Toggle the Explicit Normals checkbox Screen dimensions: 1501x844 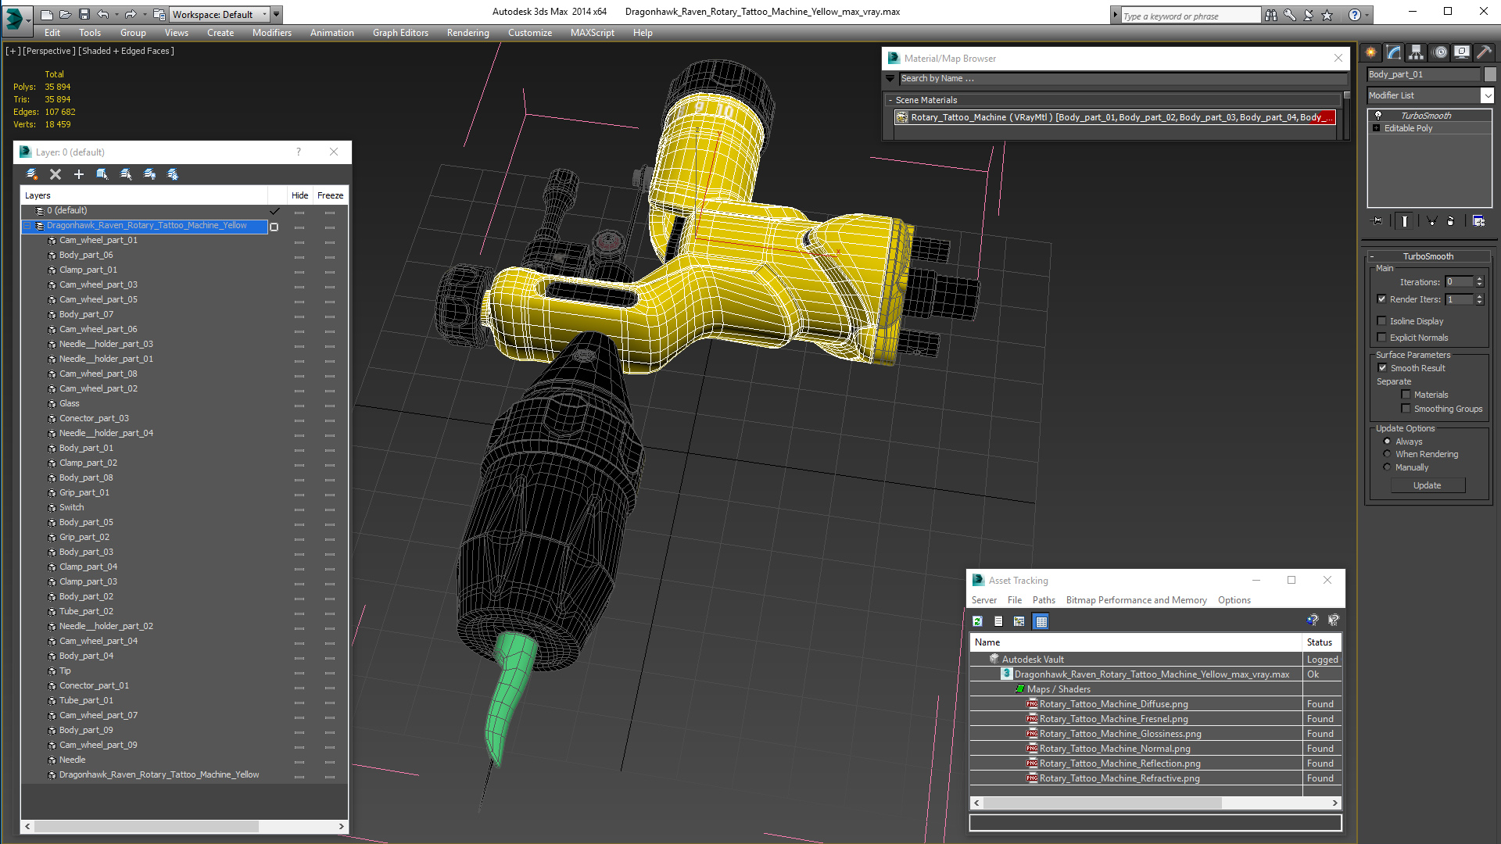(x=1381, y=338)
